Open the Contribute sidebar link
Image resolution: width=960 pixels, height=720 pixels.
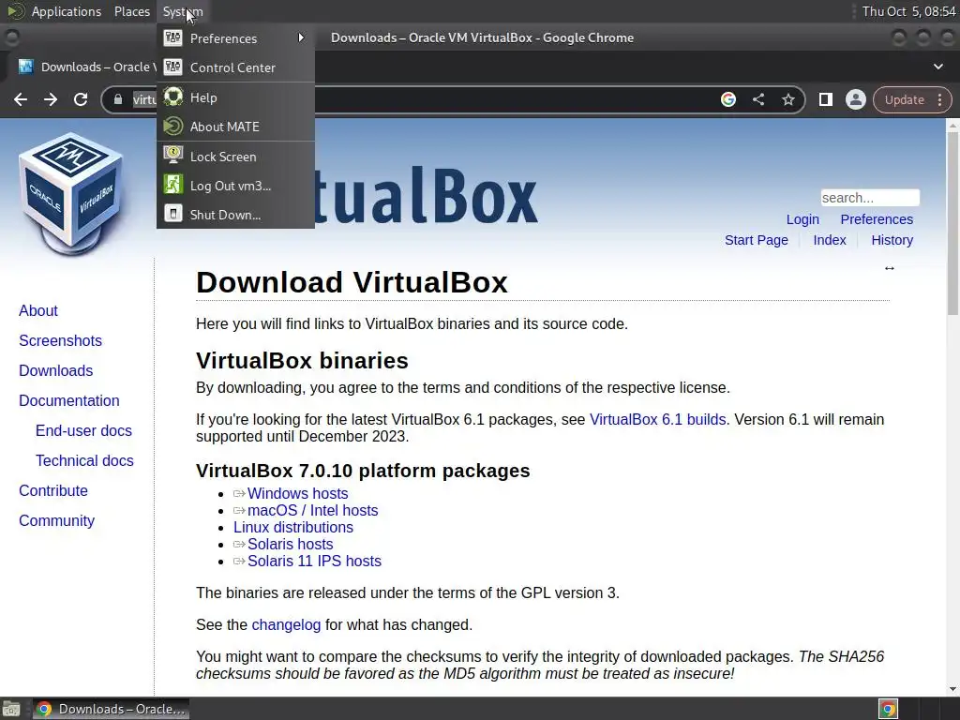pos(53,490)
